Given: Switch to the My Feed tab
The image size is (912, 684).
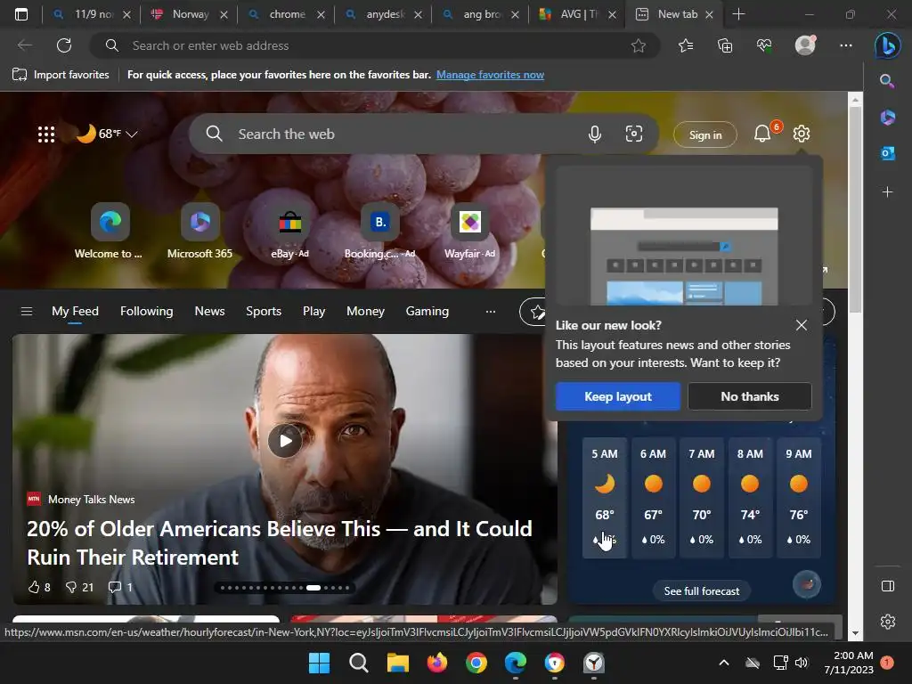Looking at the screenshot, I should (x=75, y=311).
